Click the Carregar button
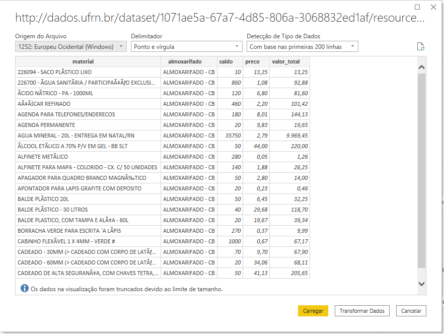 [x=313, y=311]
